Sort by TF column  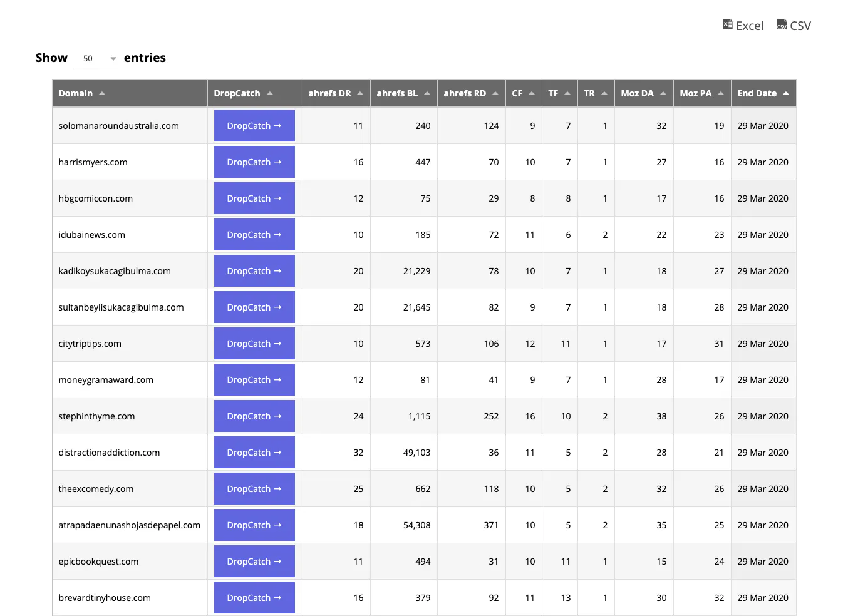tap(560, 93)
